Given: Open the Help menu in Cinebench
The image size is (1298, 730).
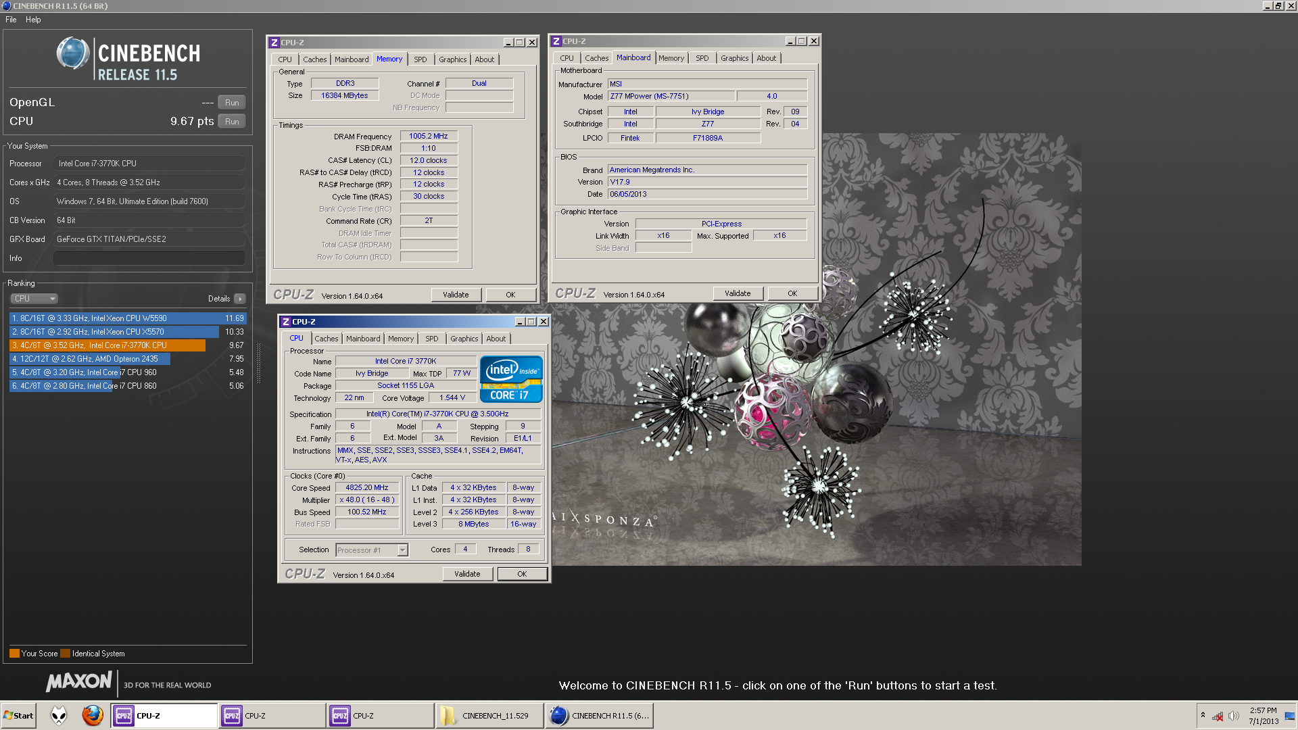Looking at the screenshot, I should pyautogui.click(x=33, y=20).
